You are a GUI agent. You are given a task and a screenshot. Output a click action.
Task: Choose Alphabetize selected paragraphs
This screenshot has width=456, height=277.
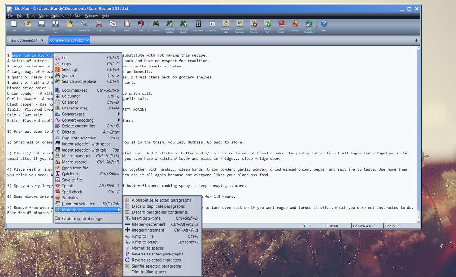162,200
